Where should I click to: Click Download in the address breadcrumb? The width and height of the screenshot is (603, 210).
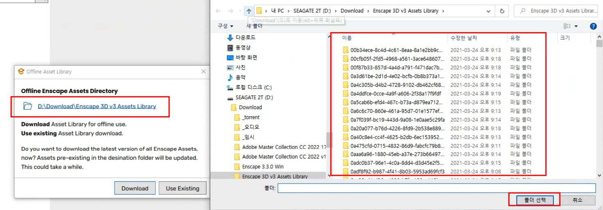[352, 11]
